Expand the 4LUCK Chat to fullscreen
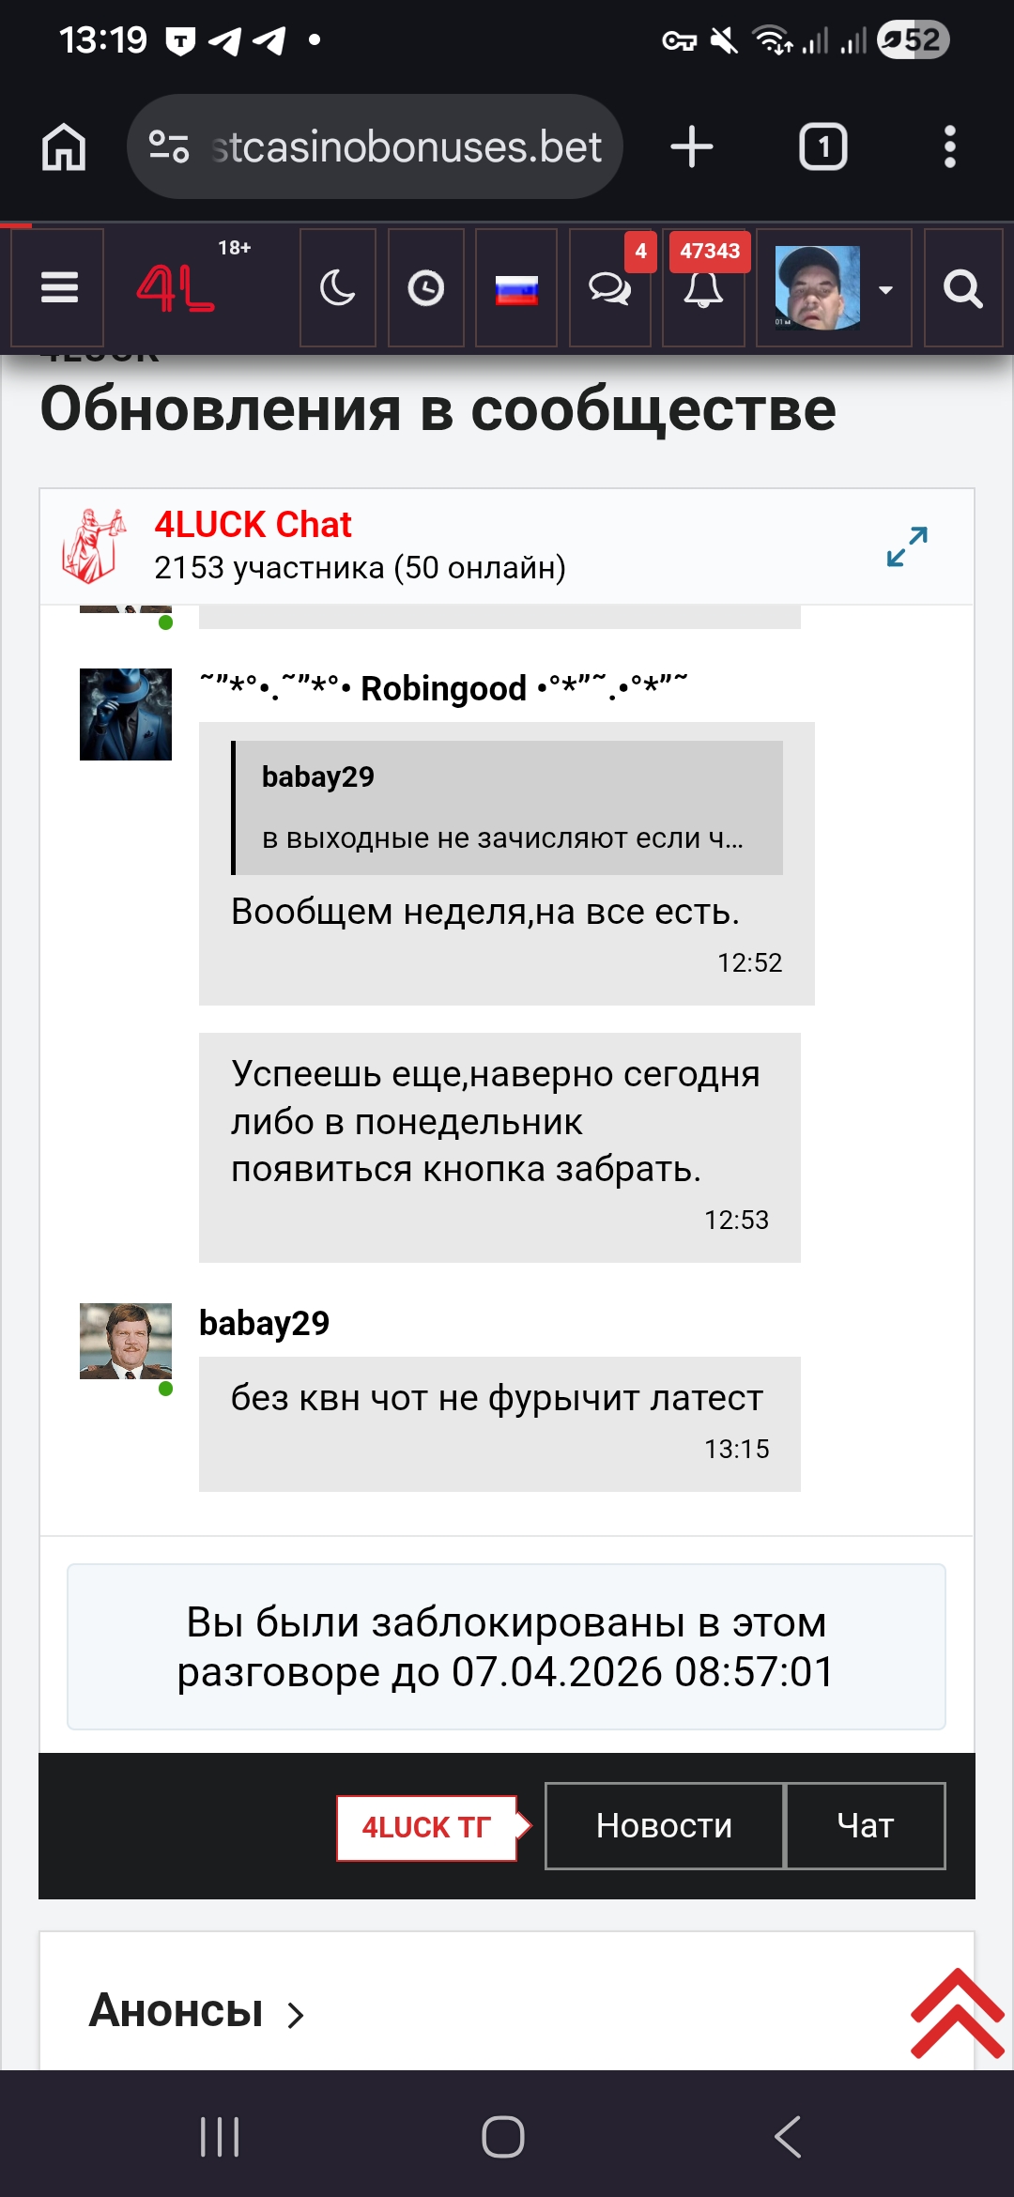 pos(907,546)
